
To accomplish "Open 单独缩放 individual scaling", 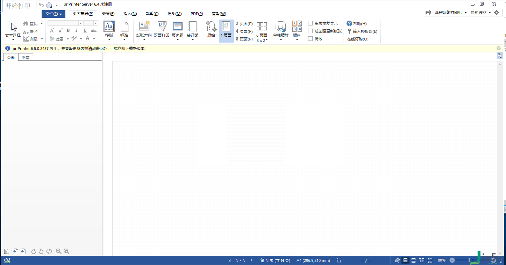I will tap(280, 31).
